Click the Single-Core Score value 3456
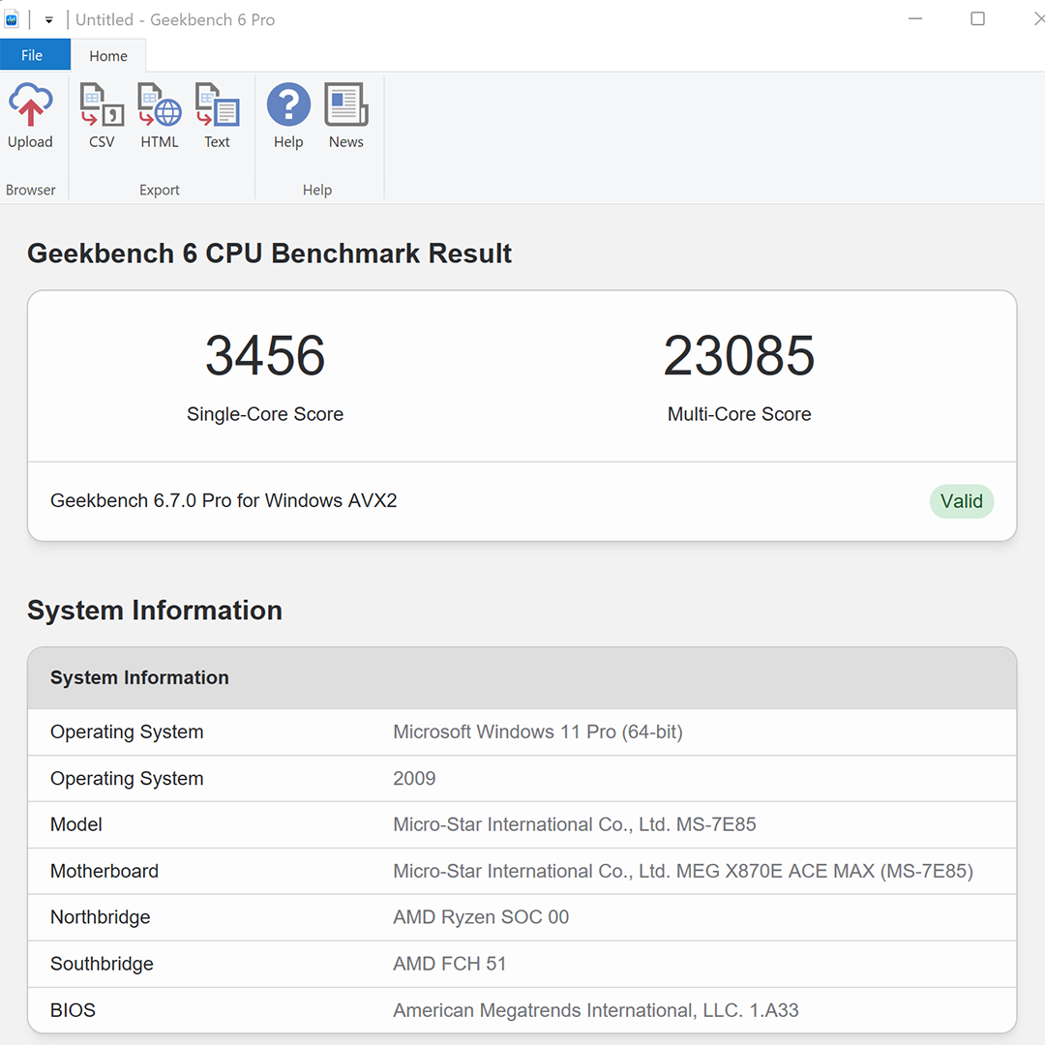This screenshot has height=1045, width=1045. [264, 355]
